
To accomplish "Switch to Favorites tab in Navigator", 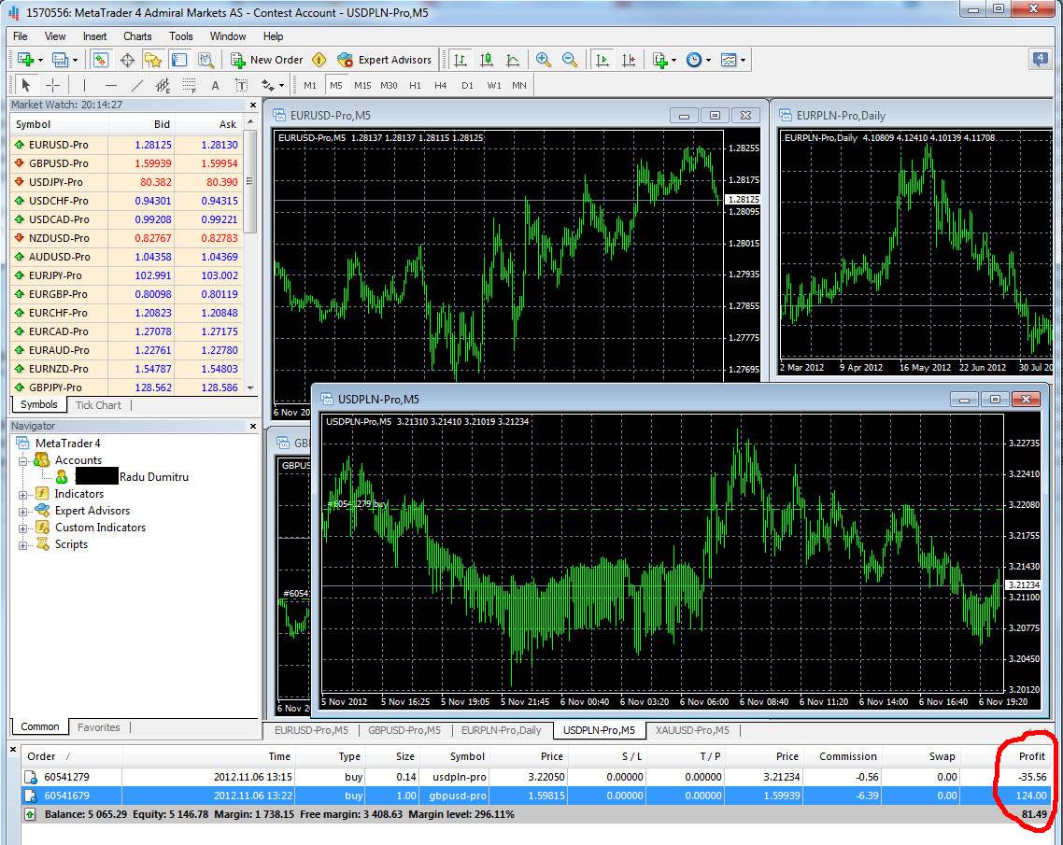I will [98, 727].
